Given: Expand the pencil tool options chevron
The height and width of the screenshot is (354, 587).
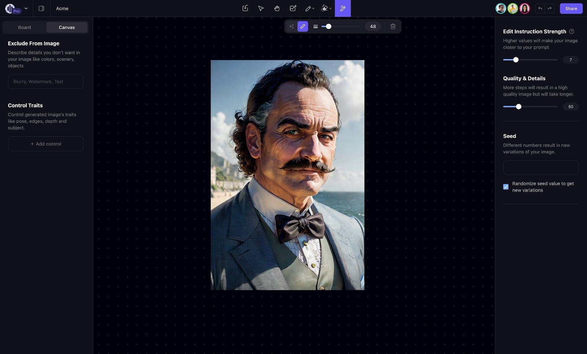Looking at the screenshot, I should coord(313,8).
